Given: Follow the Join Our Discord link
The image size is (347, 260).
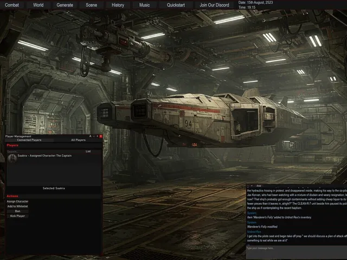Looking at the screenshot, I should pyautogui.click(x=214, y=5).
